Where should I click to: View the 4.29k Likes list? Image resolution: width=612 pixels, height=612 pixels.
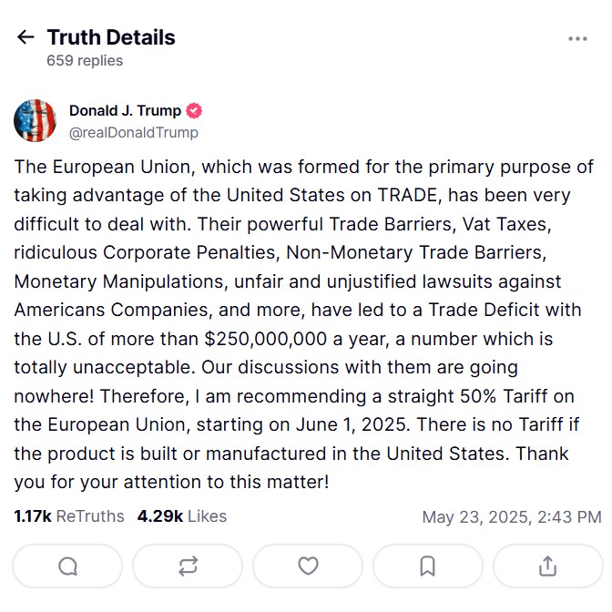182,516
